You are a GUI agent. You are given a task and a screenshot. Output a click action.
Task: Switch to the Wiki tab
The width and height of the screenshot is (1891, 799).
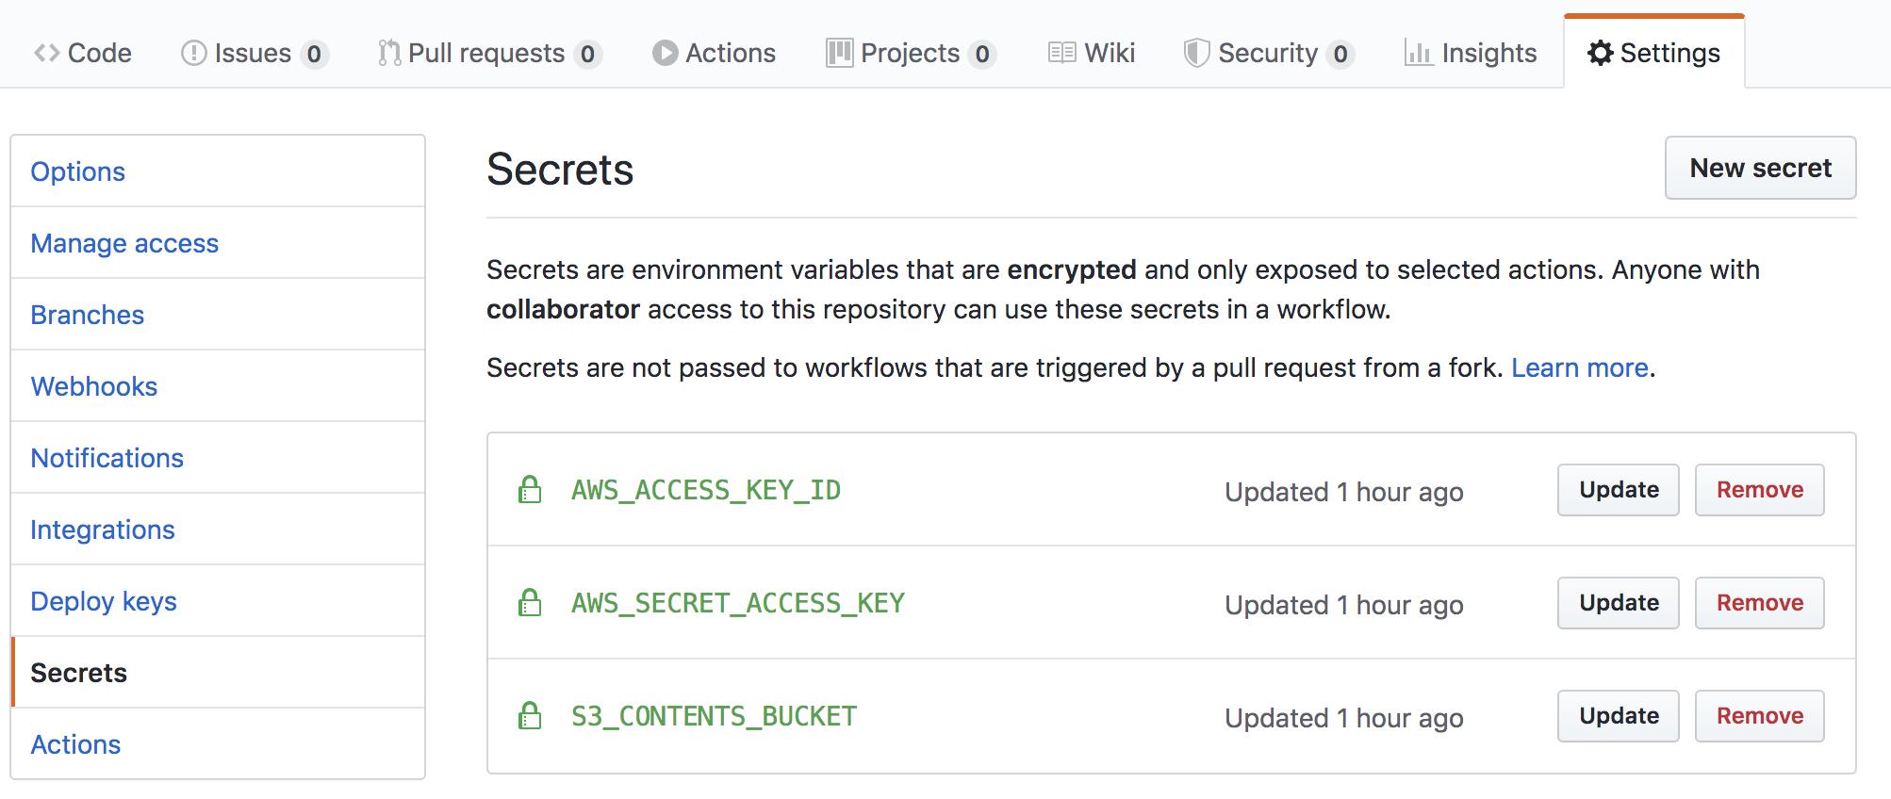(1092, 54)
